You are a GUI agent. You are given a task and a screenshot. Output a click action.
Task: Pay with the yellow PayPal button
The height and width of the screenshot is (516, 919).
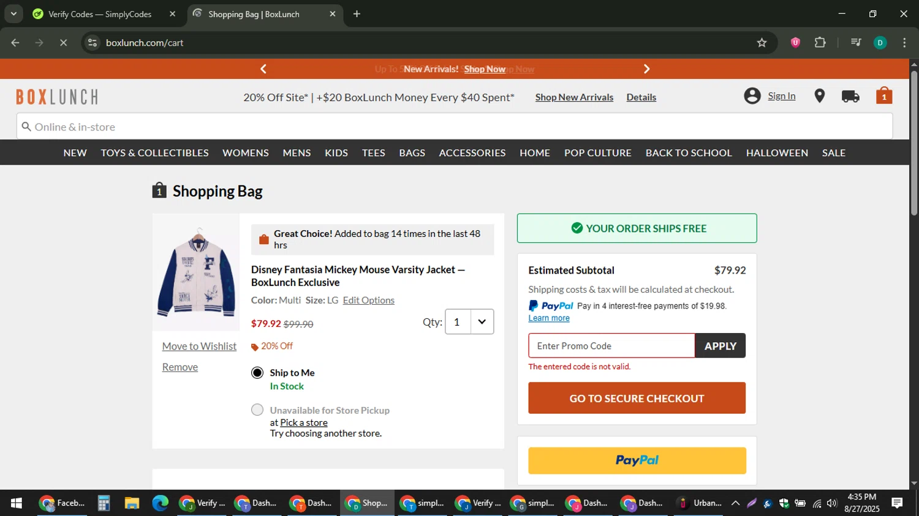(637, 460)
